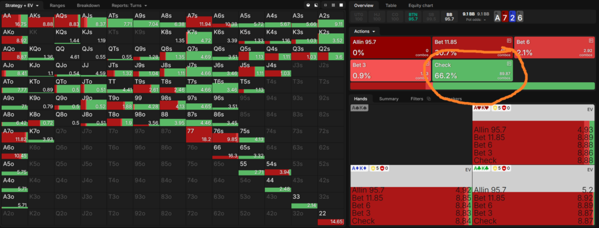Click the blue 2 board card
Screen dimensions: 599x228
[512, 17]
